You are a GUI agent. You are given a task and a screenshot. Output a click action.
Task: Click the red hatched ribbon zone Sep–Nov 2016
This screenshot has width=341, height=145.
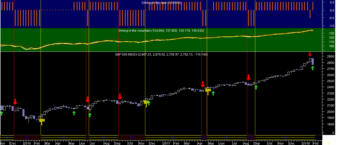132,137
